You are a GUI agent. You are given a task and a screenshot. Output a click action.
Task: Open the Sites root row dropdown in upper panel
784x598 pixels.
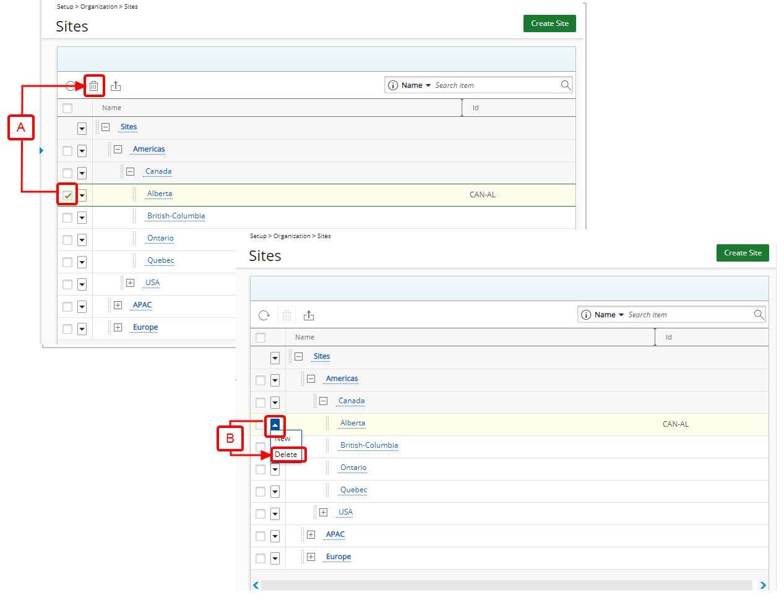click(x=82, y=129)
